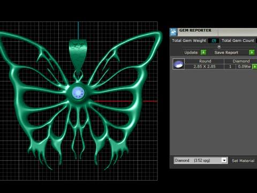Select the round gem thumbnail in report
The height and width of the screenshot is (193, 257).
click(x=179, y=64)
